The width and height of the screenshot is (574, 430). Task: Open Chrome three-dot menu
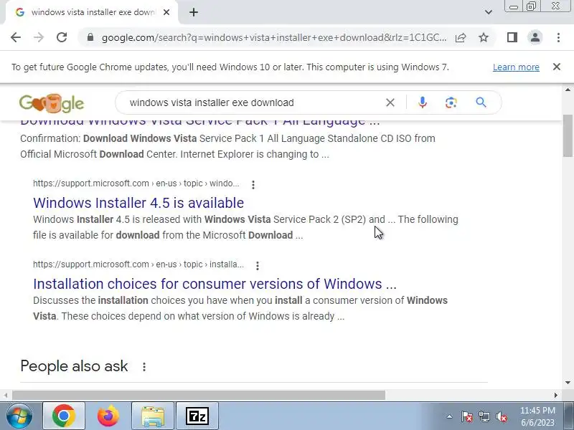(558, 37)
